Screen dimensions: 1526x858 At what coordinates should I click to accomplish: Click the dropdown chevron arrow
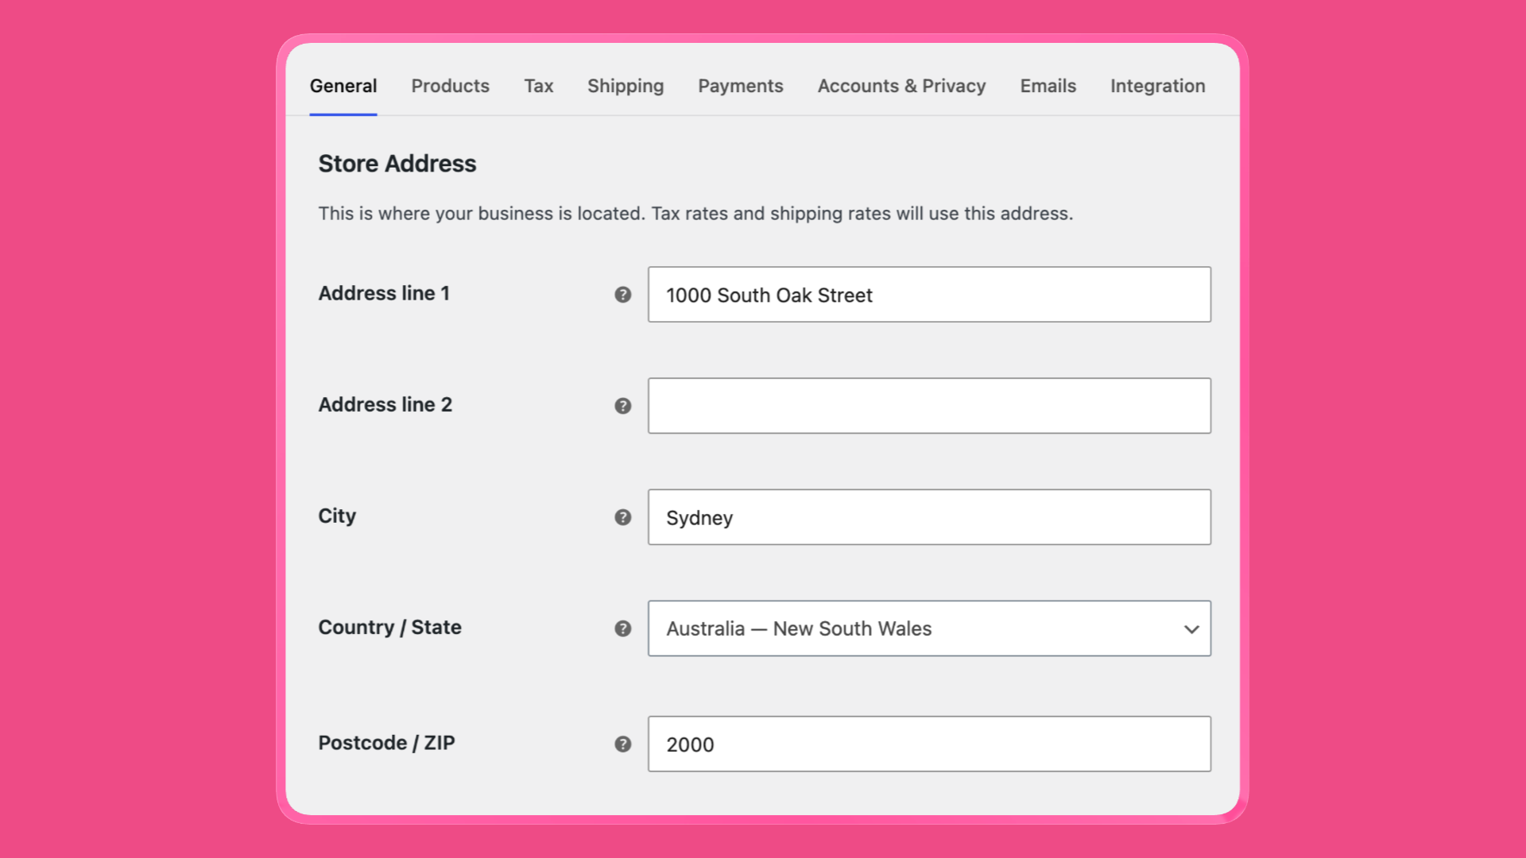coord(1191,629)
